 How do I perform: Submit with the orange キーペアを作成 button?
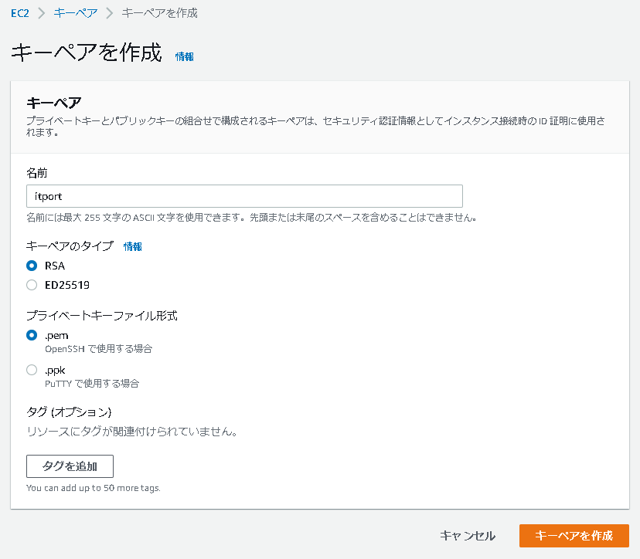tap(574, 536)
